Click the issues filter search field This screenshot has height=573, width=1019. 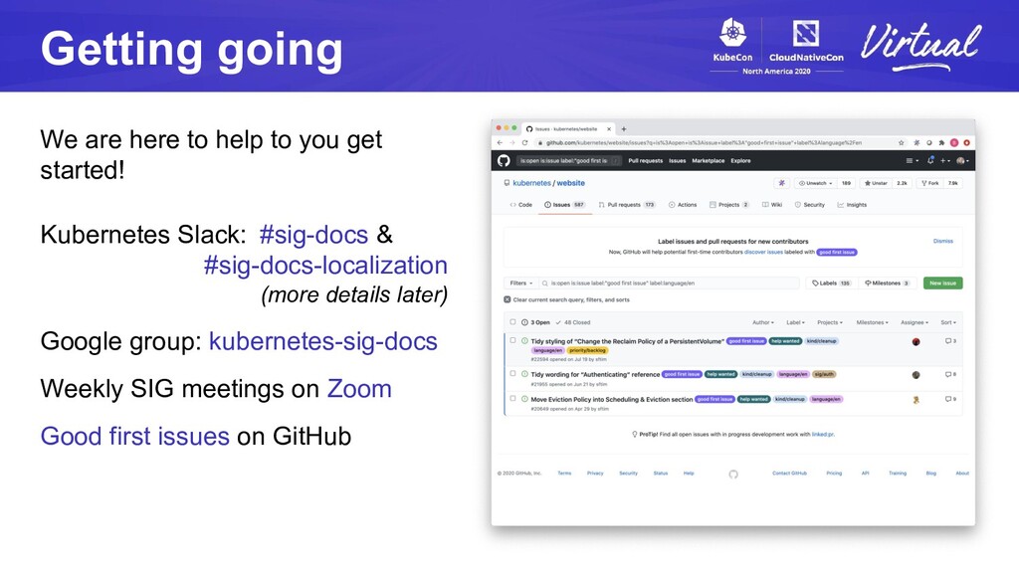tap(670, 284)
